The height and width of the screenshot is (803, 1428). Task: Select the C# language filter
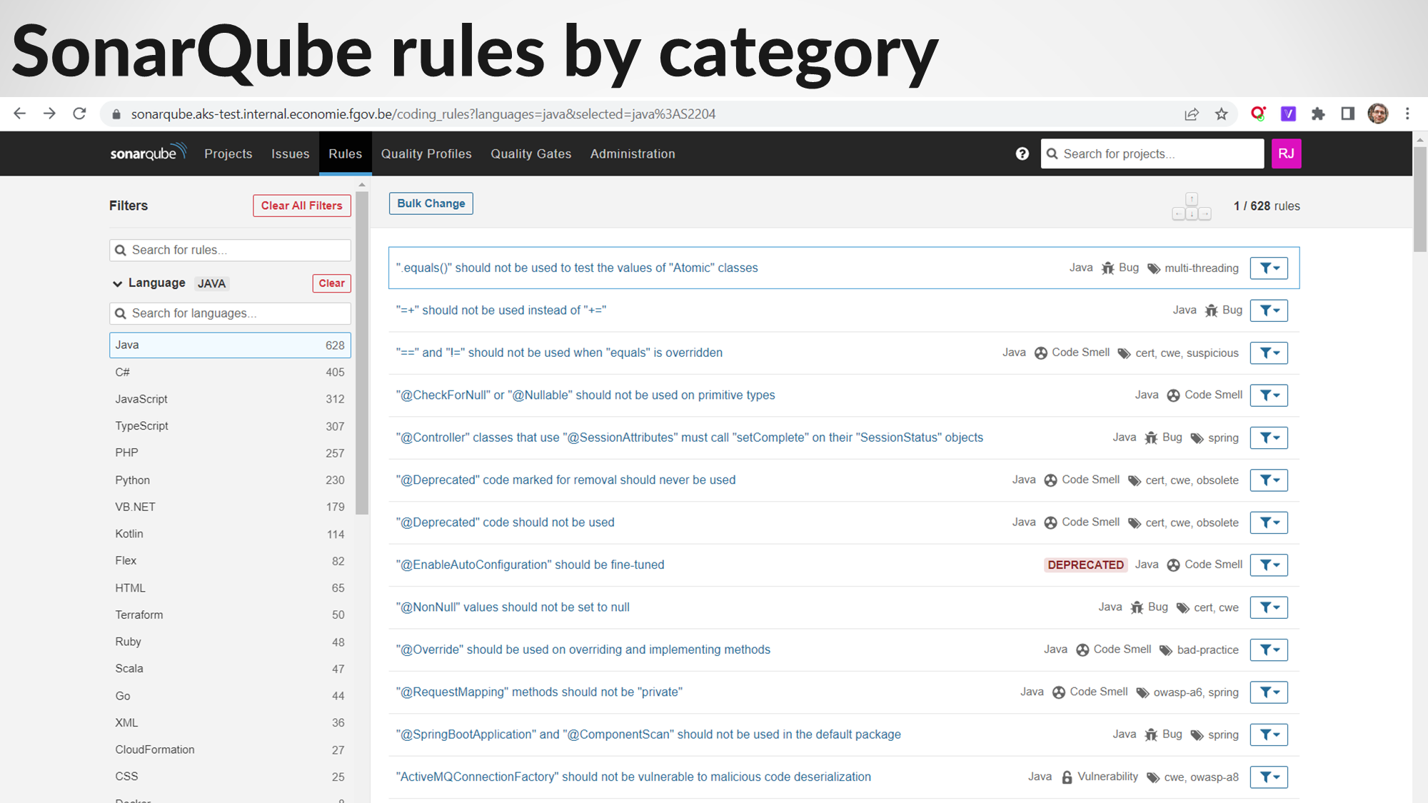click(229, 372)
